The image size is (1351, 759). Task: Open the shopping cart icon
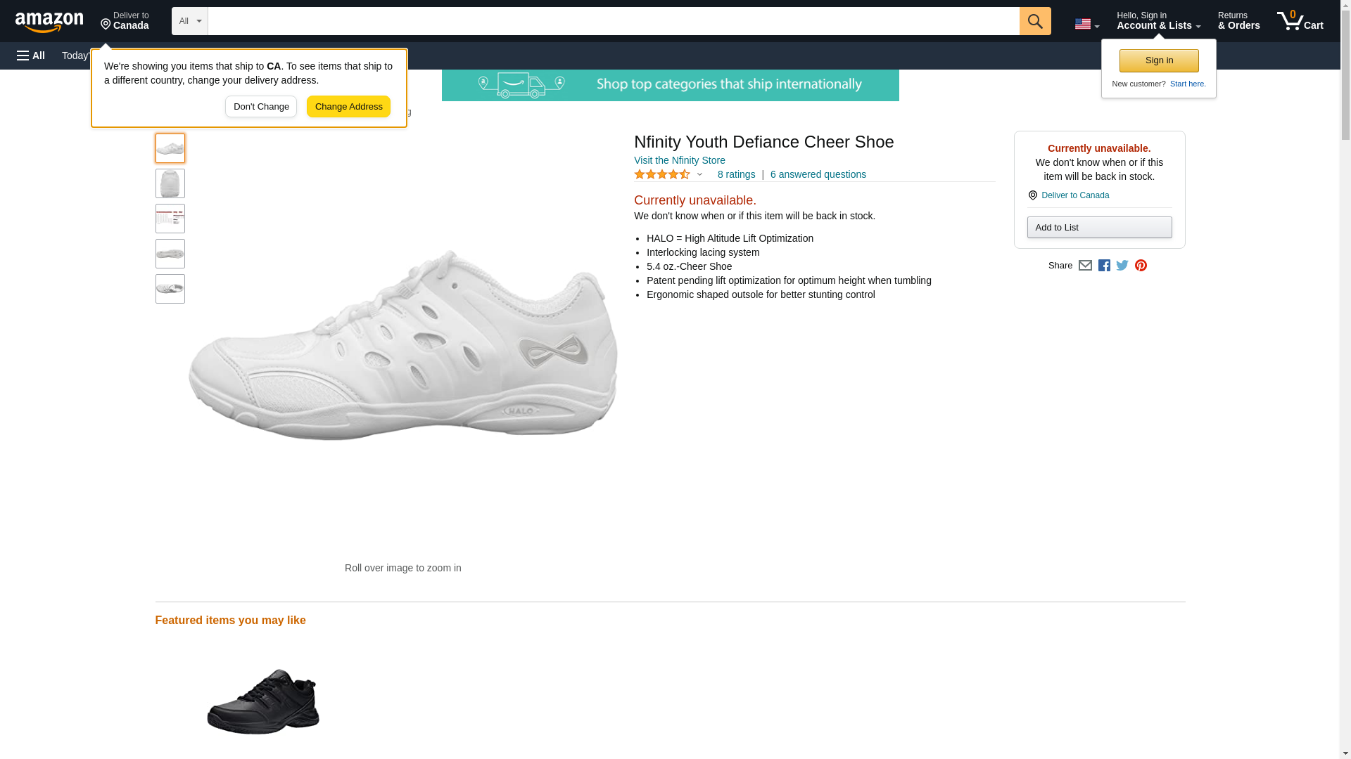[1300, 21]
